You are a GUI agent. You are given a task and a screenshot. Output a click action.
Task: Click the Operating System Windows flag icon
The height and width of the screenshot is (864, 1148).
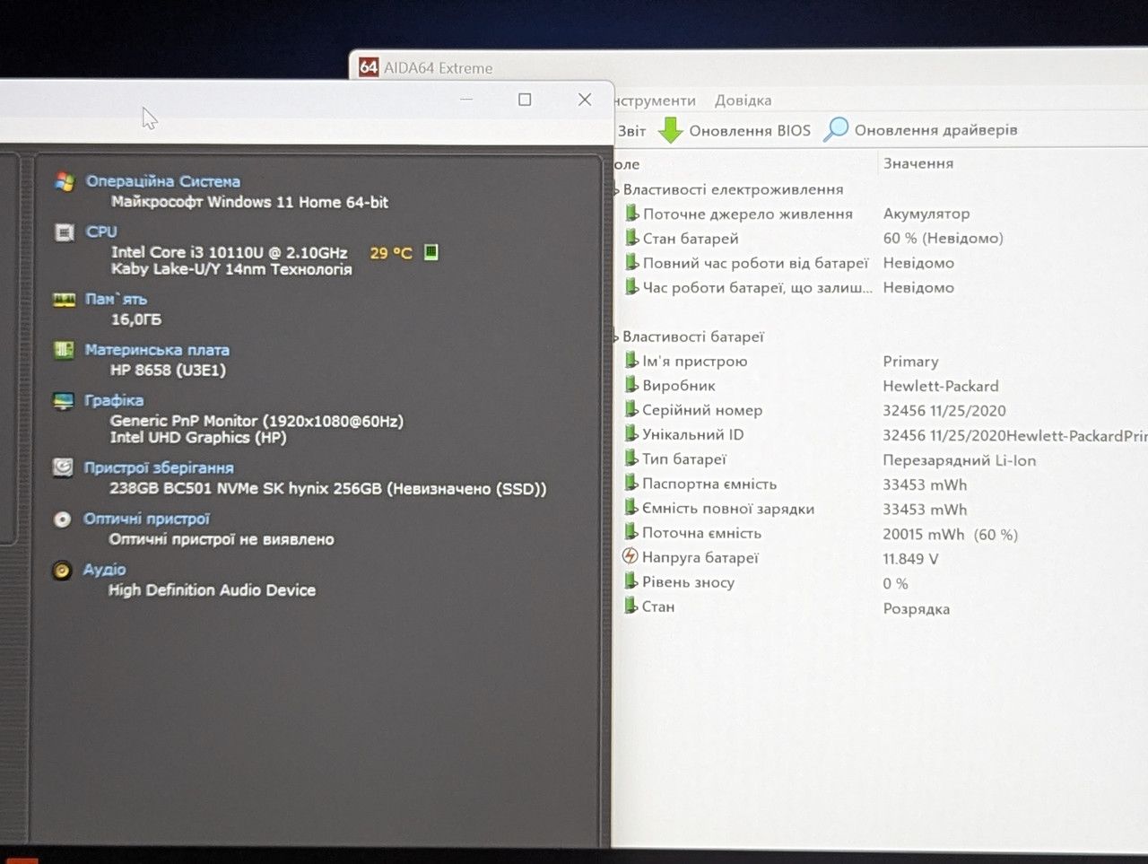64,181
